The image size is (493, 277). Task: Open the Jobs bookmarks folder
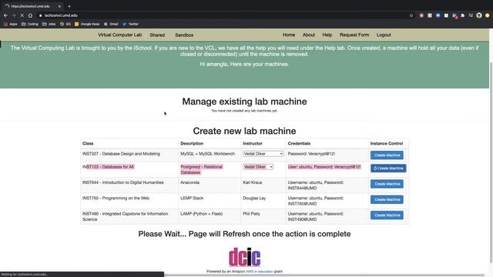(49, 24)
